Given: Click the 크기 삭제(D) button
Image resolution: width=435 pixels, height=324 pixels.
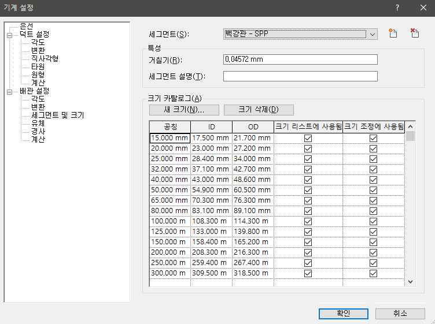Looking at the screenshot, I should (x=259, y=110).
